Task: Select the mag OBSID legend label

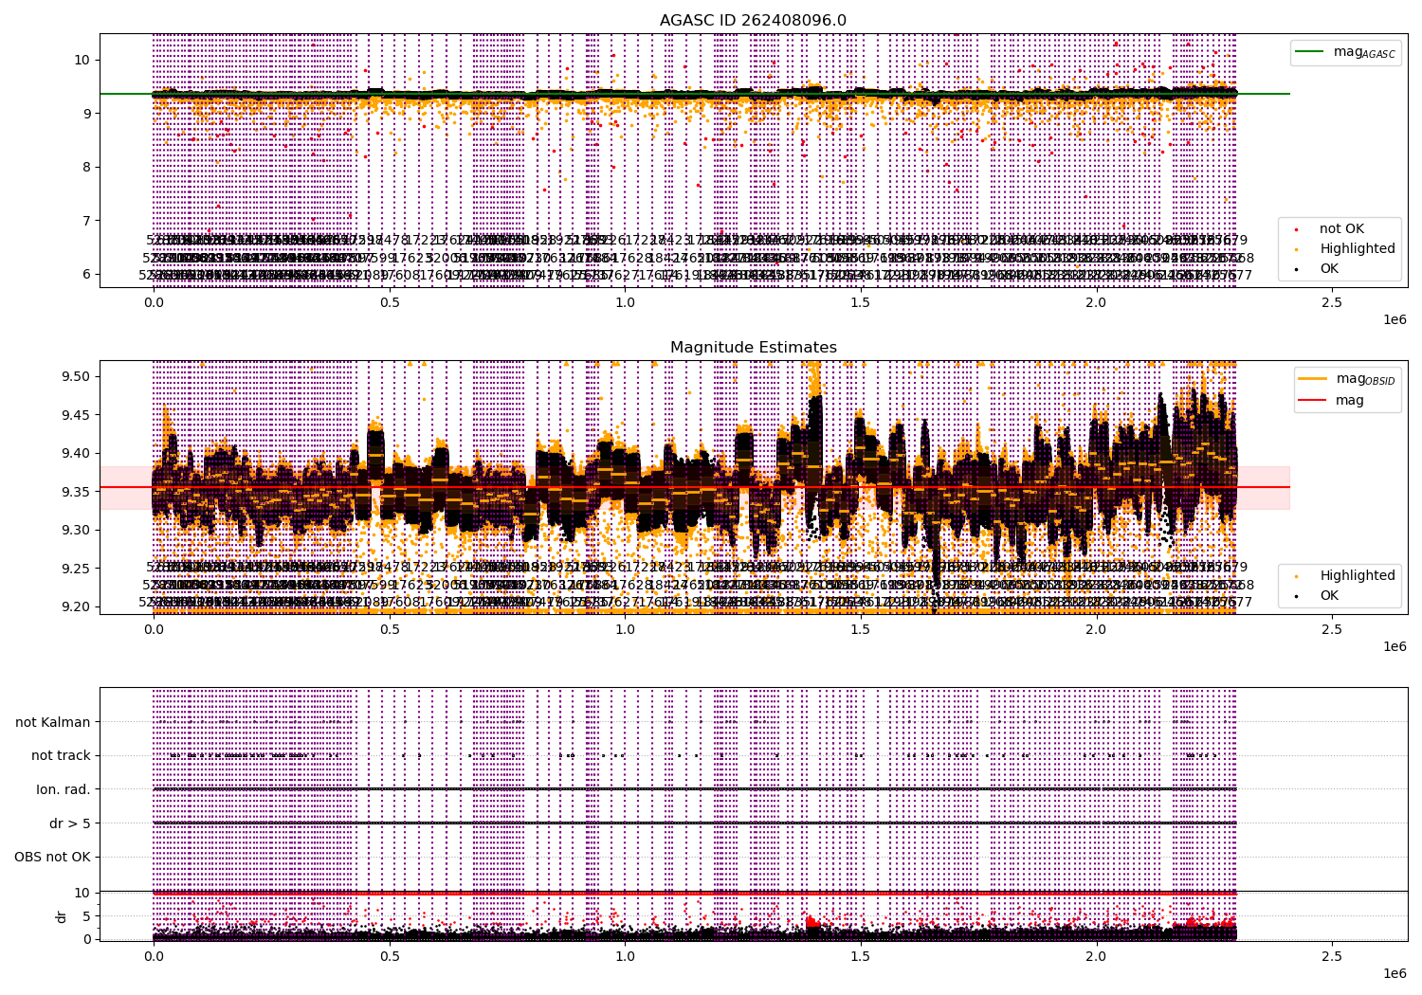Action: (x=1365, y=379)
